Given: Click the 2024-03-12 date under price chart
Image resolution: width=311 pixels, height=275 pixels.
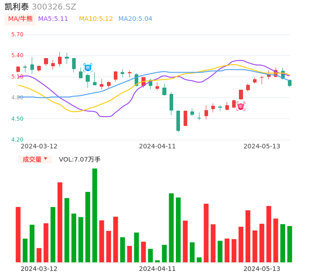Looking at the screenshot, I should [39, 146].
